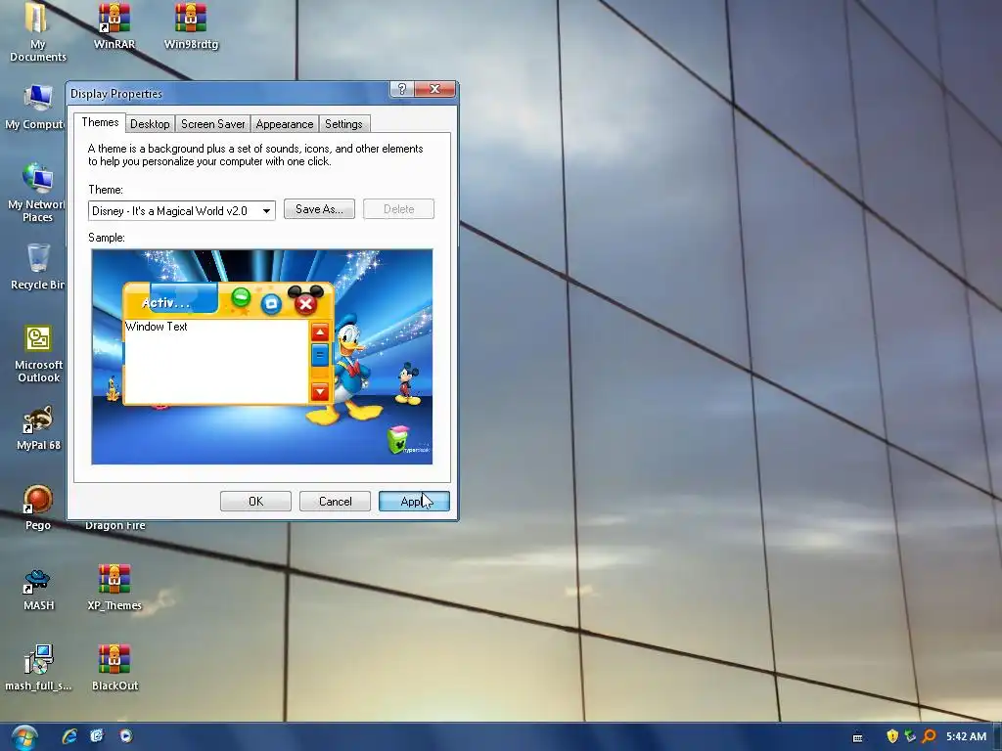Image resolution: width=1002 pixels, height=751 pixels.
Task: Open the Settings tab
Action: tap(343, 124)
